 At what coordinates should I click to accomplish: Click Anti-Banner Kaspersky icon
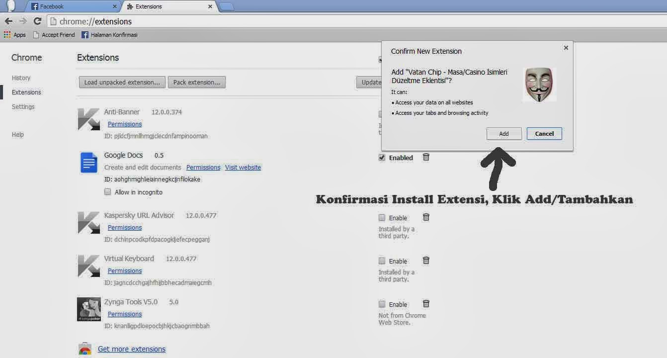click(x=88, y=119)
